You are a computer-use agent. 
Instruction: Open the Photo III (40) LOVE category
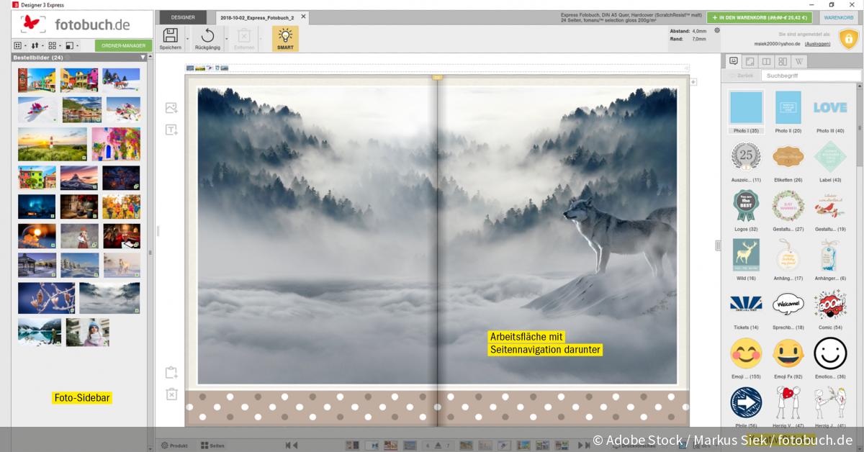[x=829, y=112]
